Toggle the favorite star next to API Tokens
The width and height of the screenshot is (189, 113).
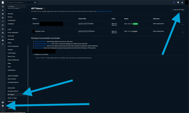tap(44, 8)
